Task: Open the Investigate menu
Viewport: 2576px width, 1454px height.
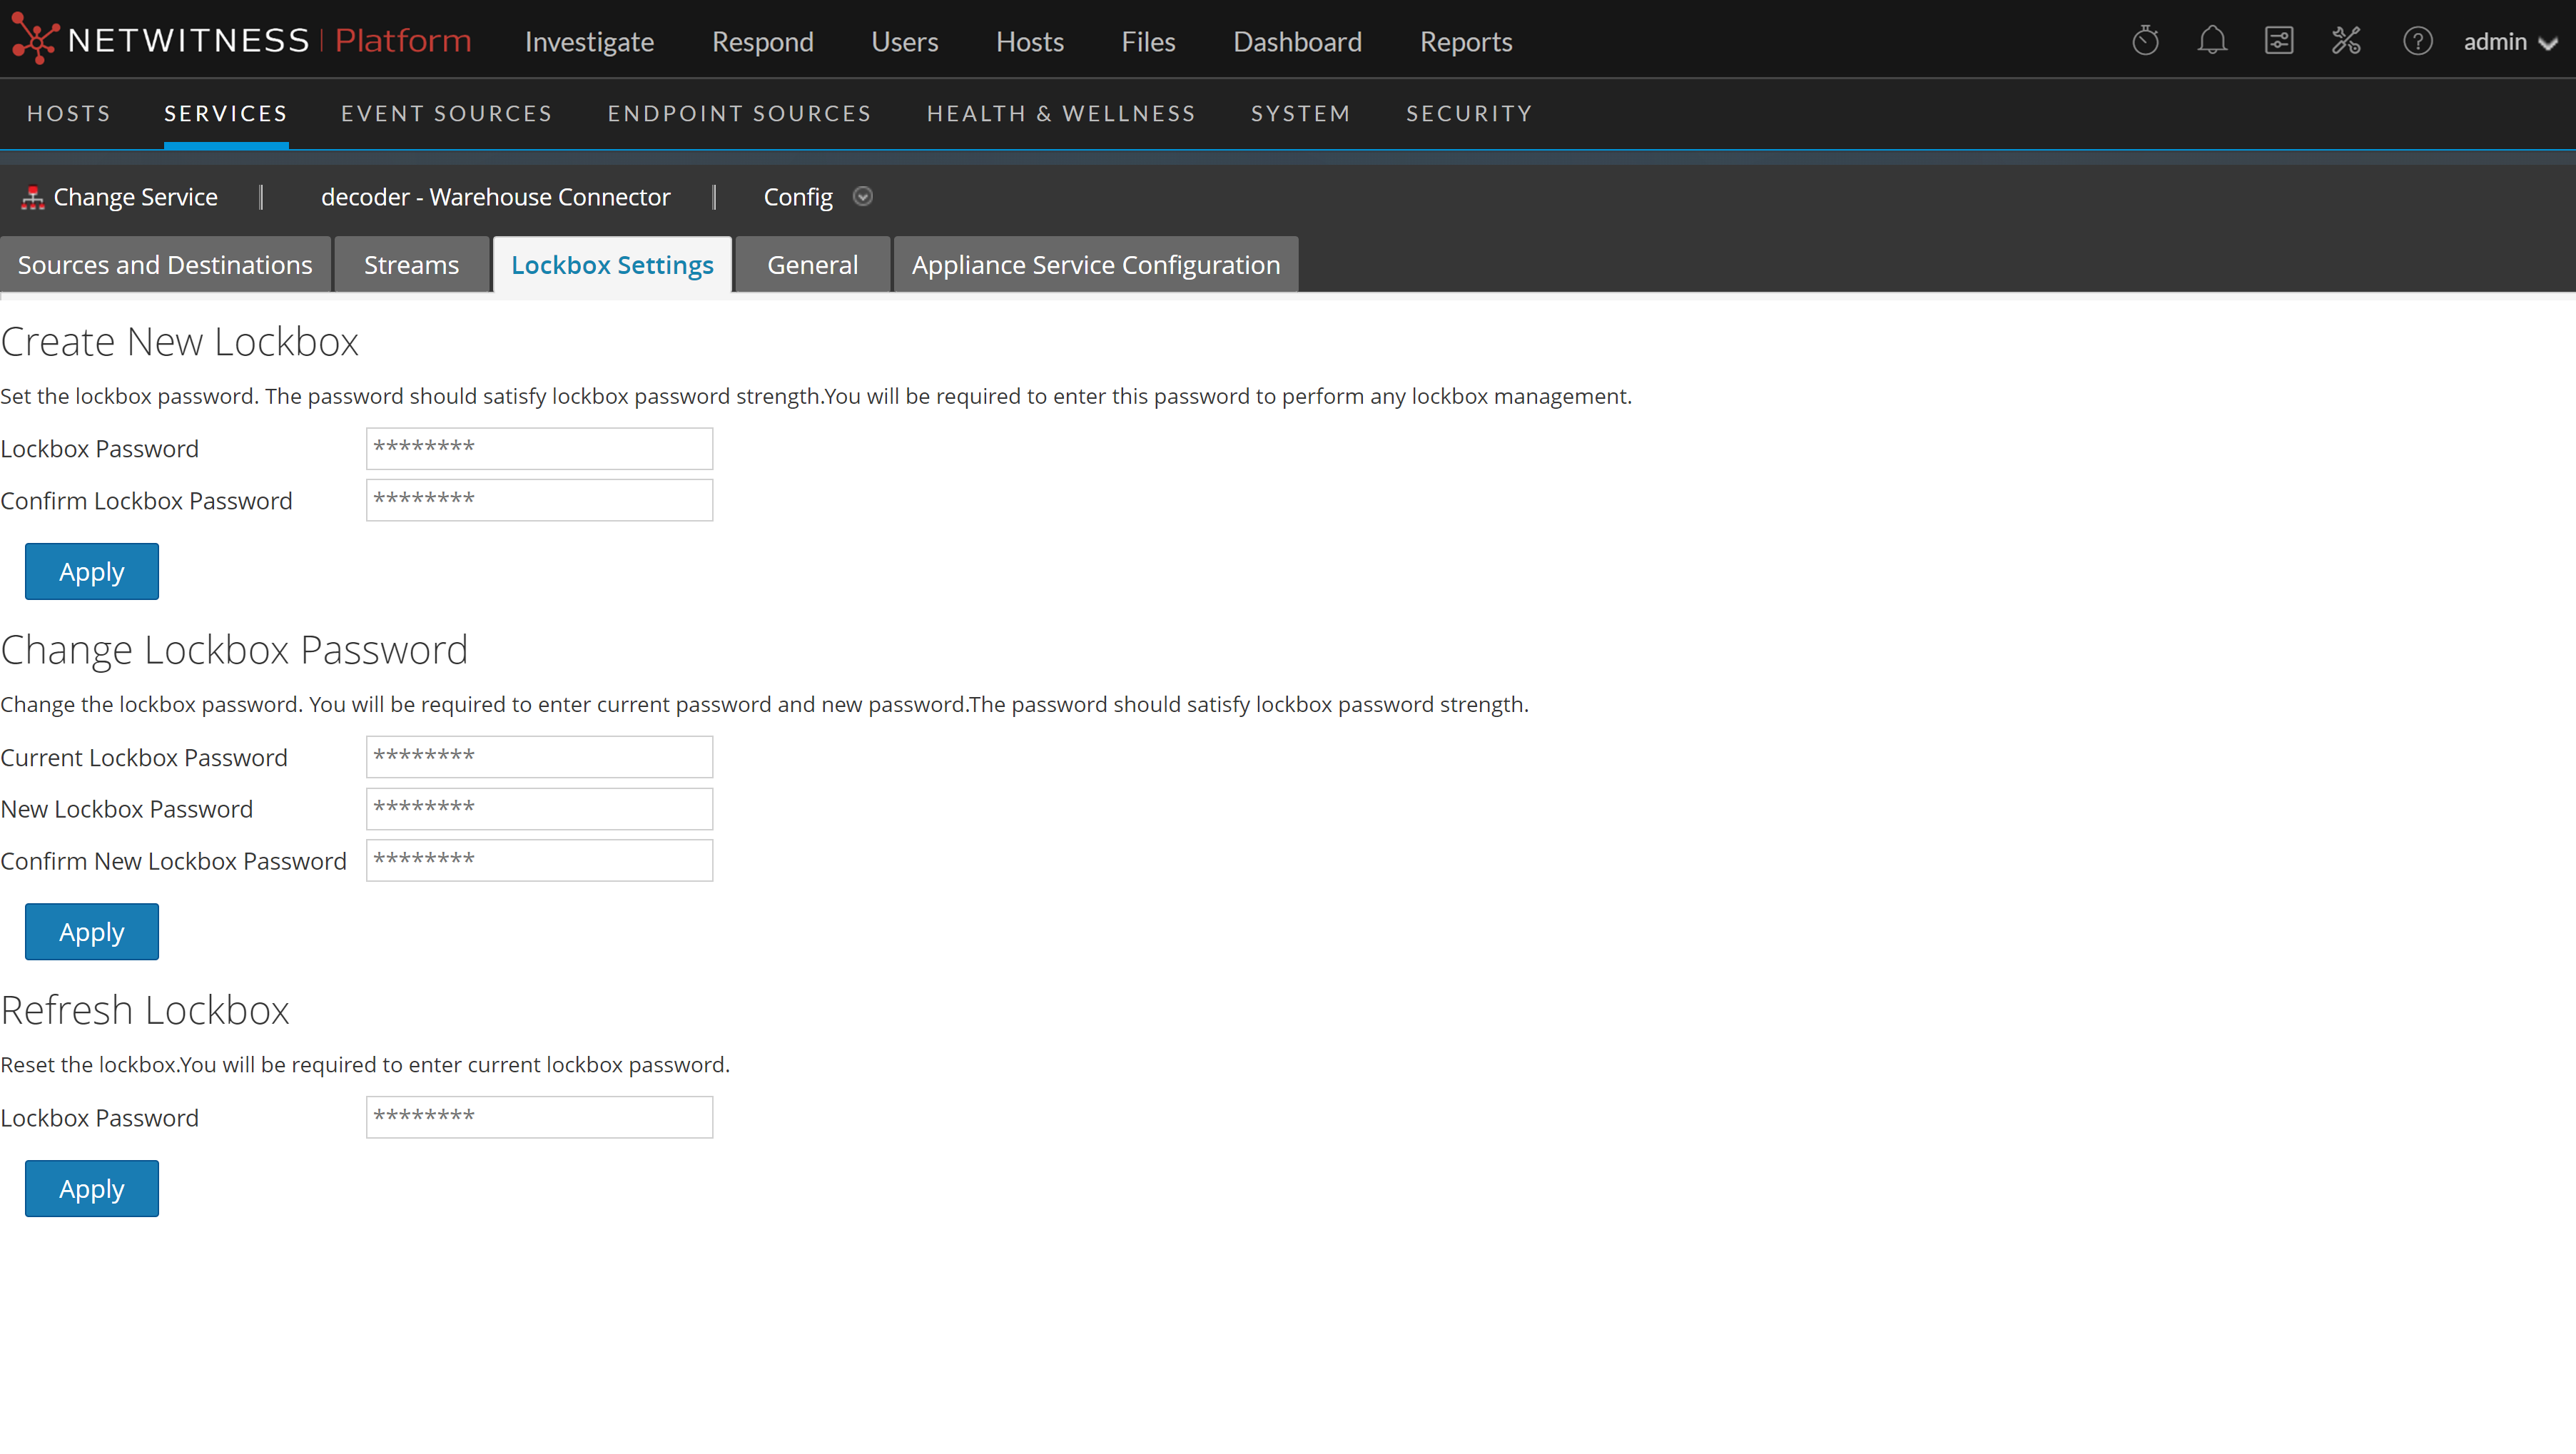Action: [589, 42]
